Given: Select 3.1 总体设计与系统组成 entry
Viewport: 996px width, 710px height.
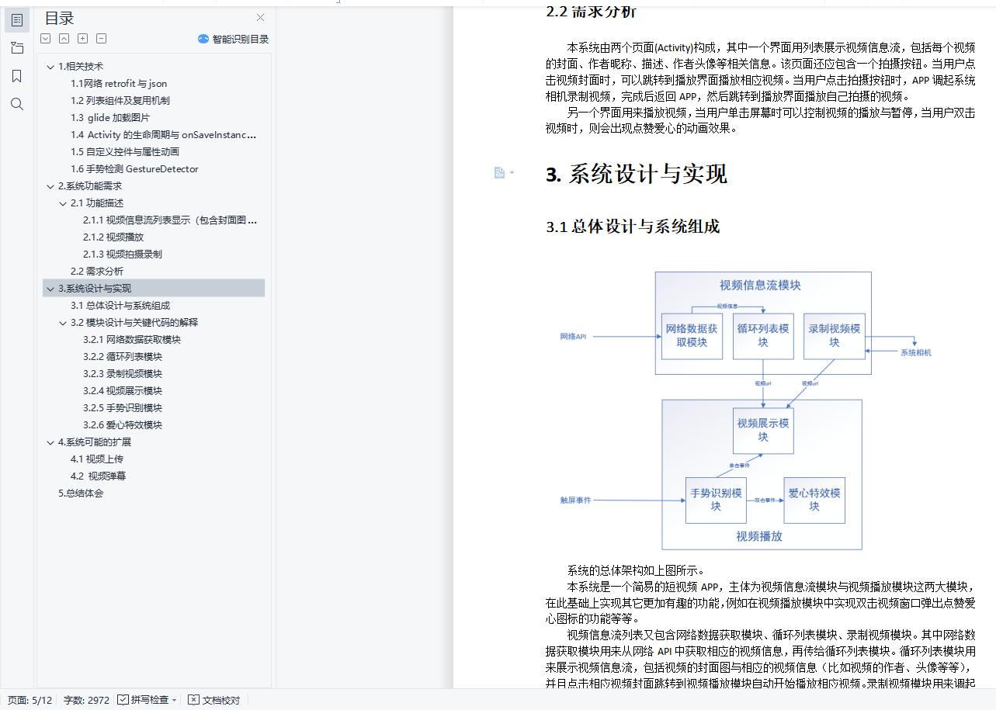Looking at the screenshot, I should [x=120, y=306].
